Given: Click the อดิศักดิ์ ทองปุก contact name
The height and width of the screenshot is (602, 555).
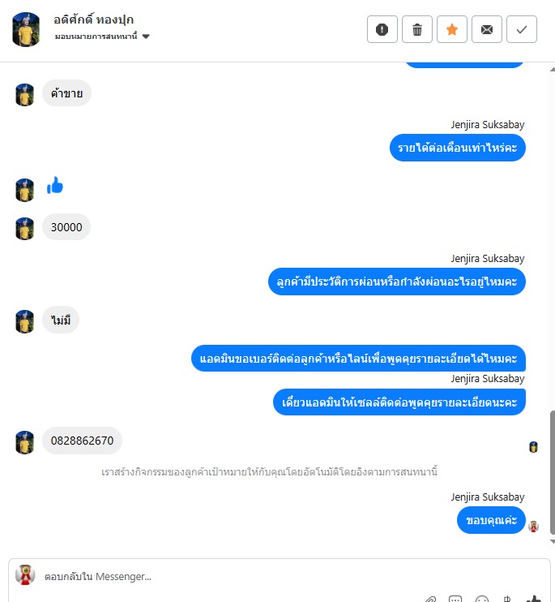Looking at the screenshot, I should point(93,19).
